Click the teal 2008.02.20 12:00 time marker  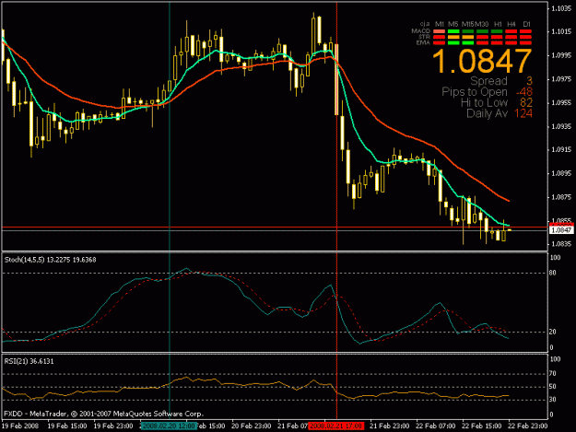(169, 426)
